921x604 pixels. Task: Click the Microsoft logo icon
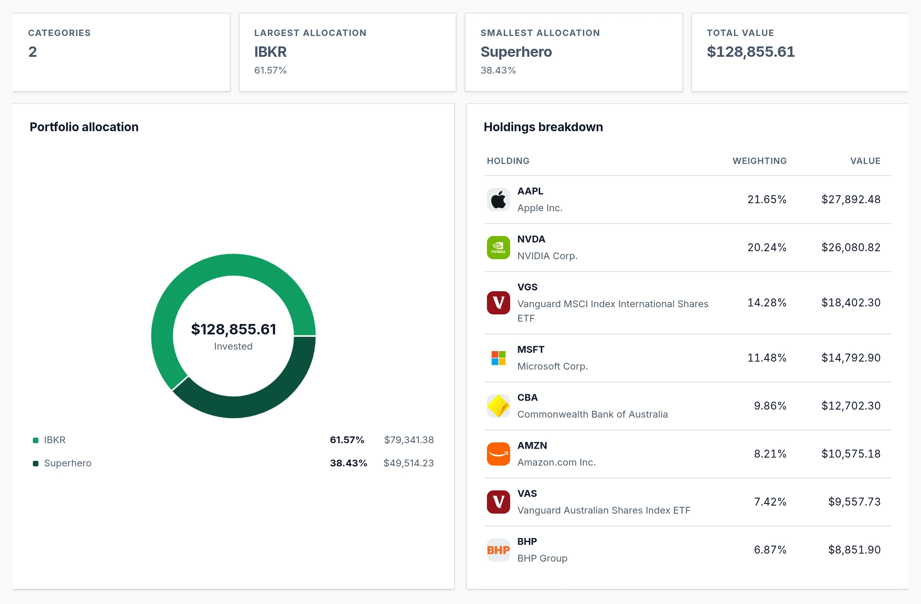tap(498, 358)
